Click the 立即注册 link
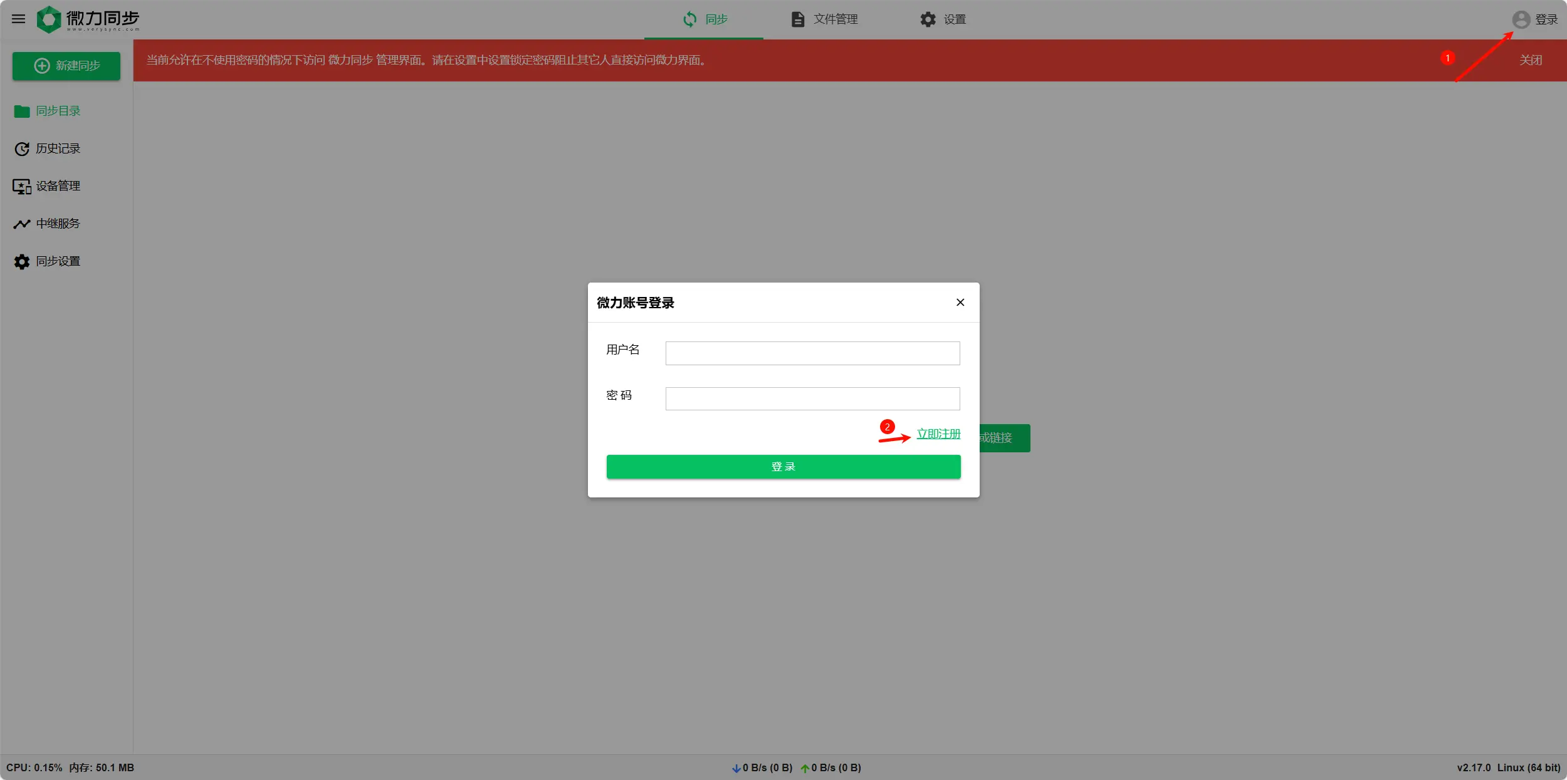 pyautogui.click(x=938, y=434)
